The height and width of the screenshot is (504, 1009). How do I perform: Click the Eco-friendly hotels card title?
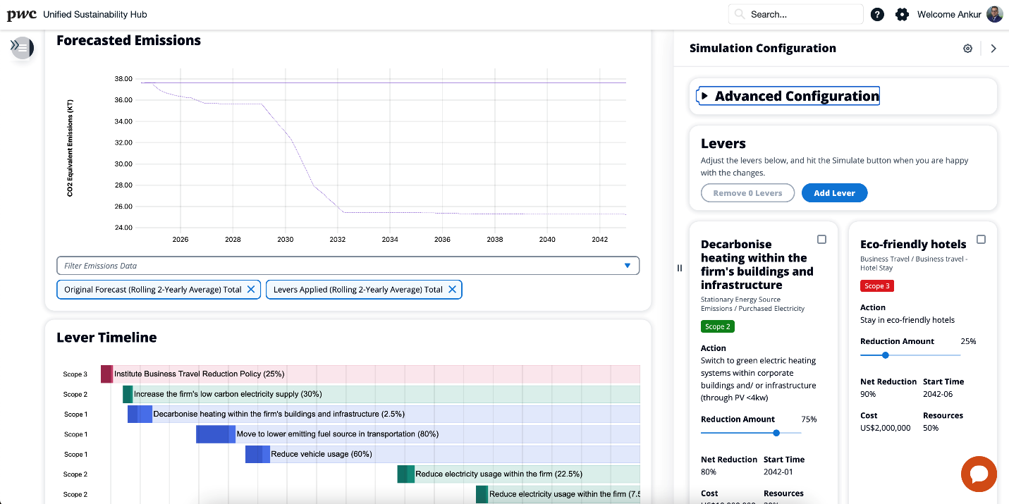coord(913,245)
